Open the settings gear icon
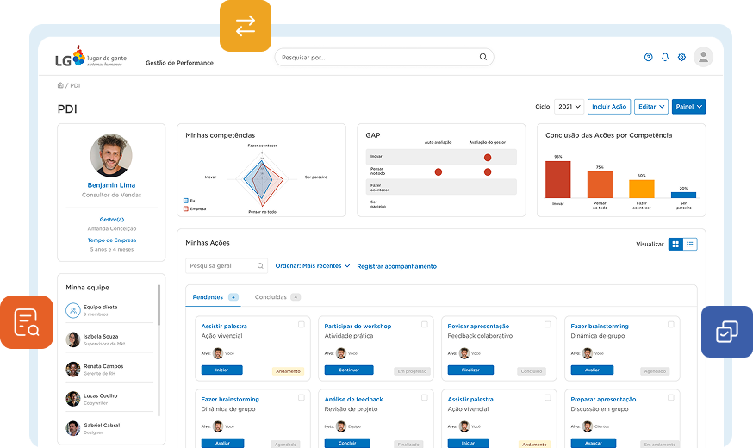753x448 pixels. pos(681,57)
